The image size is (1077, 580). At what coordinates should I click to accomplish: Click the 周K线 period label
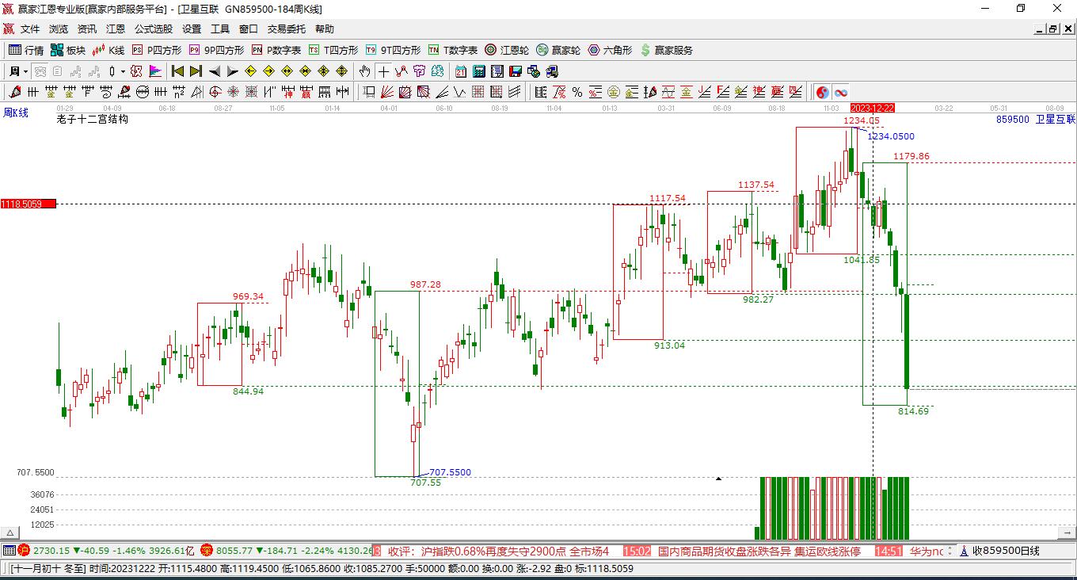[16, 113]
